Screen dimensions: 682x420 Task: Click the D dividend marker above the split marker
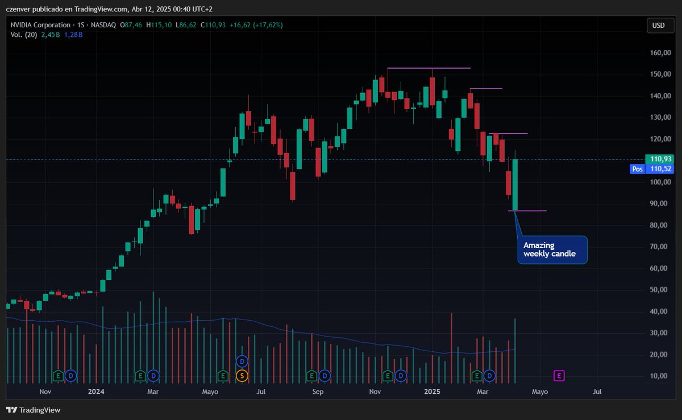click(243, 361)
